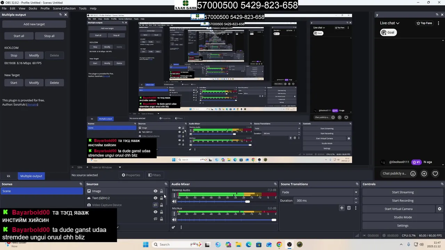
Task: Click Add new target button
Action: coord(34,24)
